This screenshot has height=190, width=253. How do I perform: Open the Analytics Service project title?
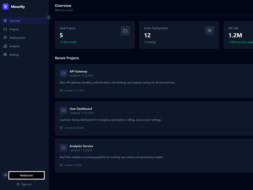pos(81,146)
